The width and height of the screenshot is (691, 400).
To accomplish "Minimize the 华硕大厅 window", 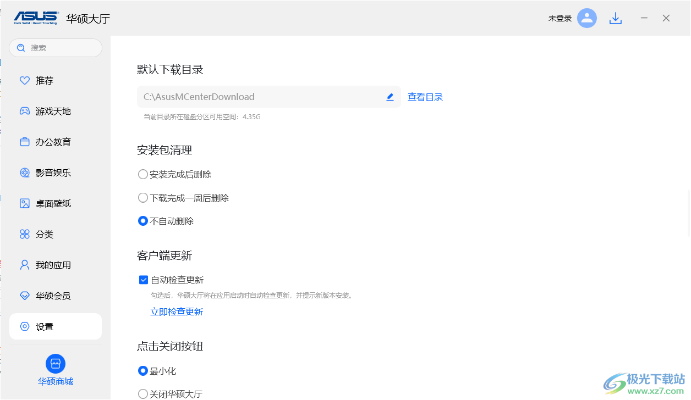I will (x=644, y=18).
